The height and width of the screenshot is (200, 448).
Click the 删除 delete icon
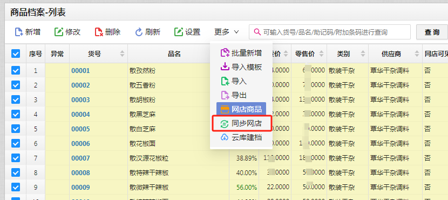[99, 32]
